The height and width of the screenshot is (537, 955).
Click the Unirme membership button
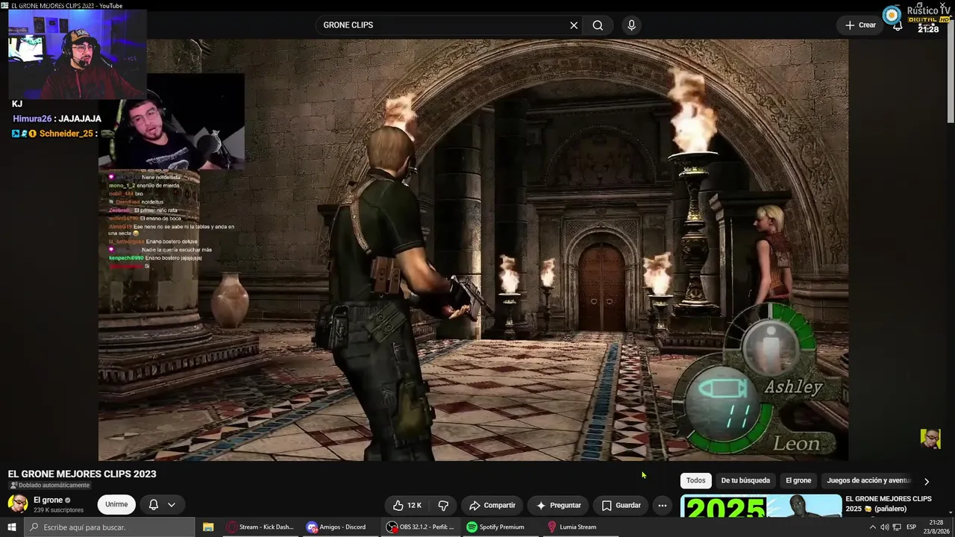pos(116,505)
